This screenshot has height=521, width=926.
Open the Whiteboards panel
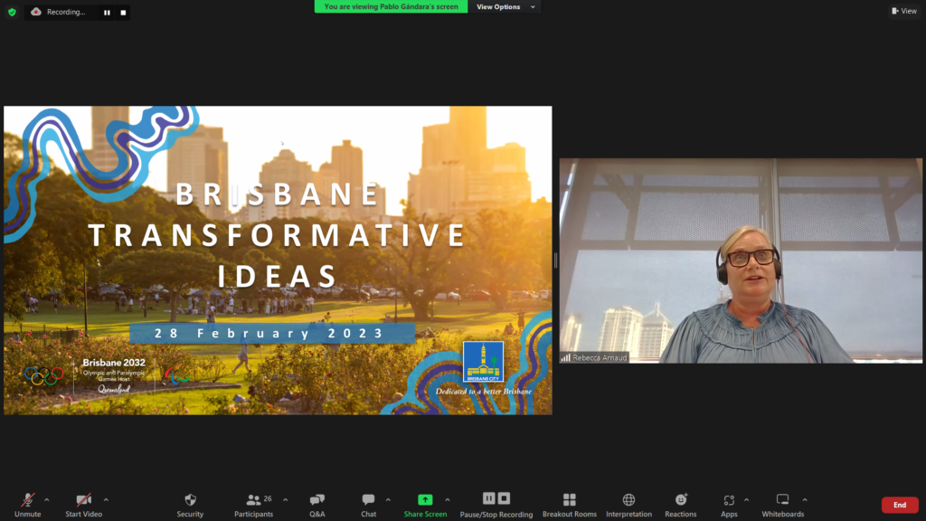click(782, 504)
